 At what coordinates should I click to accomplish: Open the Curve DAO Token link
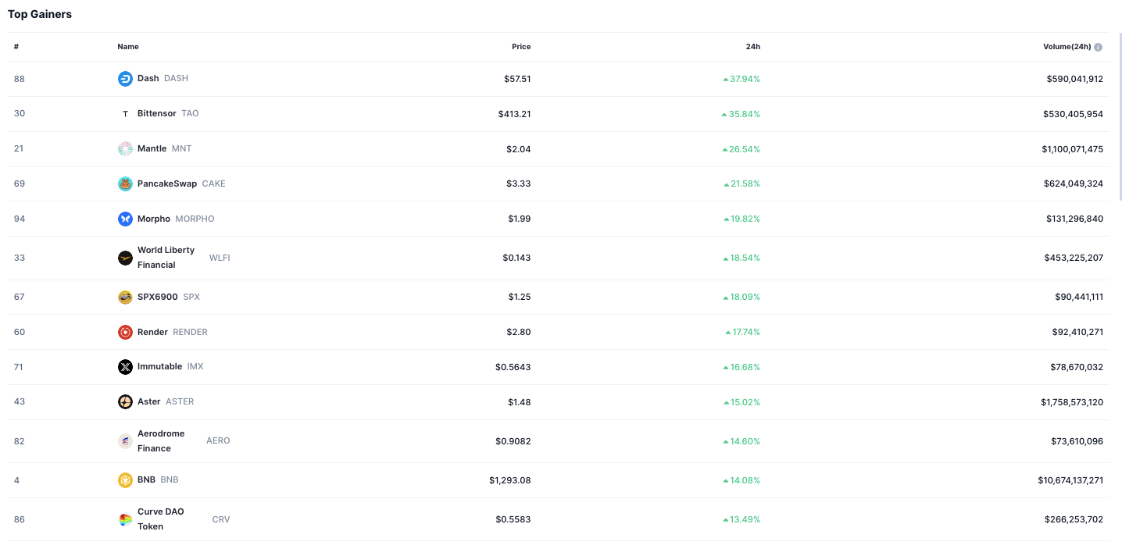[160, 519]
